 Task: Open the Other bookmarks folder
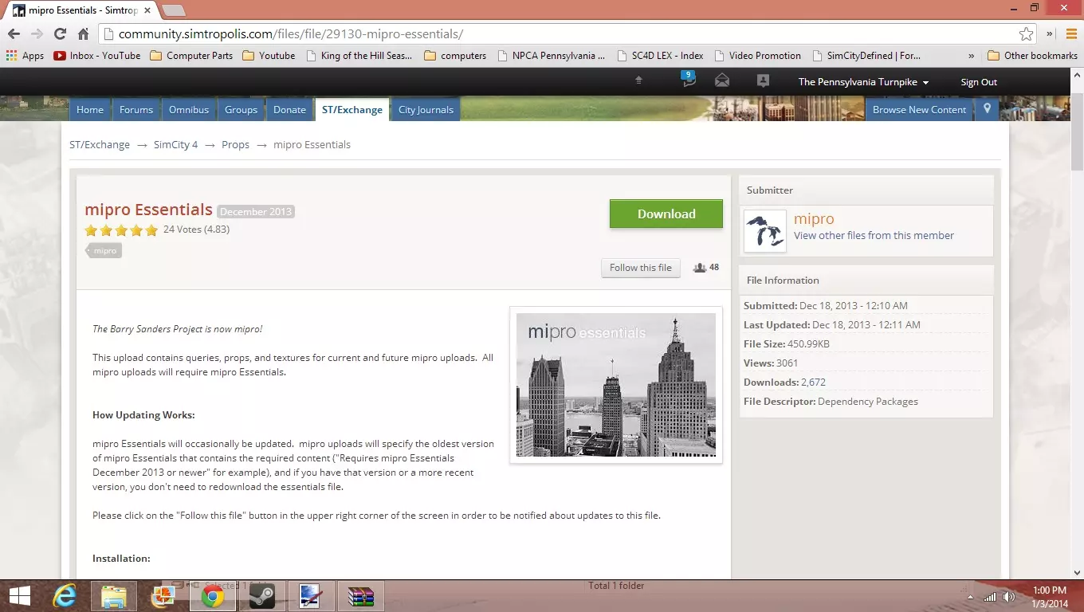[x=1032, y=56]
